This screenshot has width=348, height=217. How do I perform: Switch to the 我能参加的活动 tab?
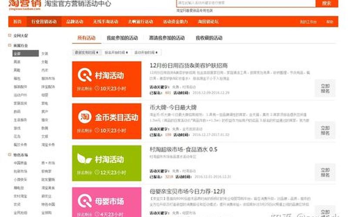click(x=122, y=38)
